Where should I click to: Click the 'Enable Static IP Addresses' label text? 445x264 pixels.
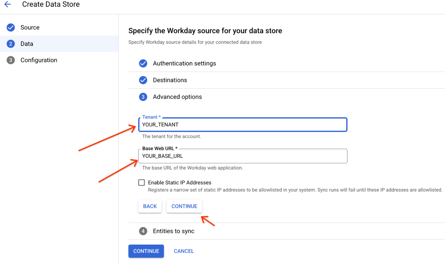click(x=180, y=183)
